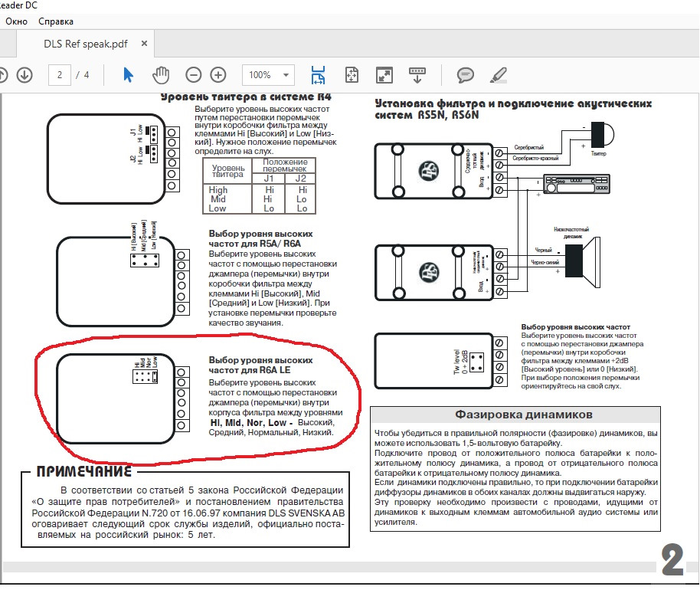Image resolution: width=700 pixels, height=590 pixels.
Task: Click the 'Положение перемычек' table header
Action: point(285,166)
